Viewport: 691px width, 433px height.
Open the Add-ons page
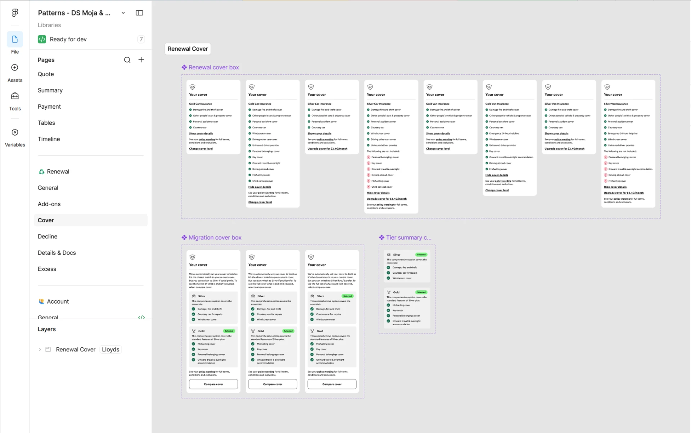49,204
